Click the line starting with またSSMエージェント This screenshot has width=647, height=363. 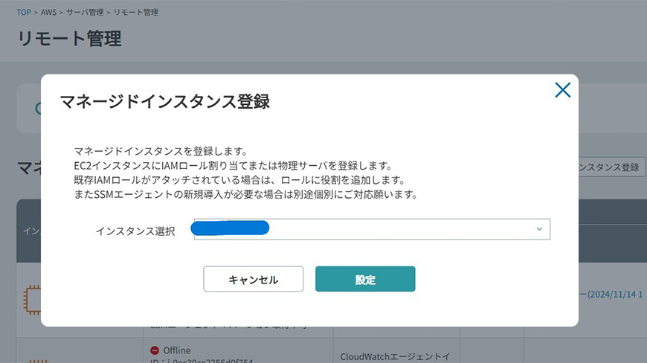click(x=246, y=194)
